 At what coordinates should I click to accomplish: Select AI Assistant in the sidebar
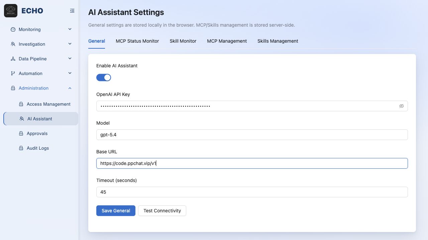pos(41,119)
